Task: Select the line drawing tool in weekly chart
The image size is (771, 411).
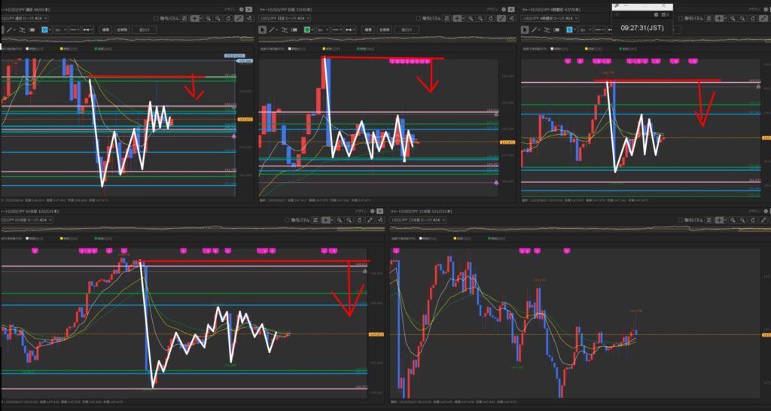Action: click(10, 29)
